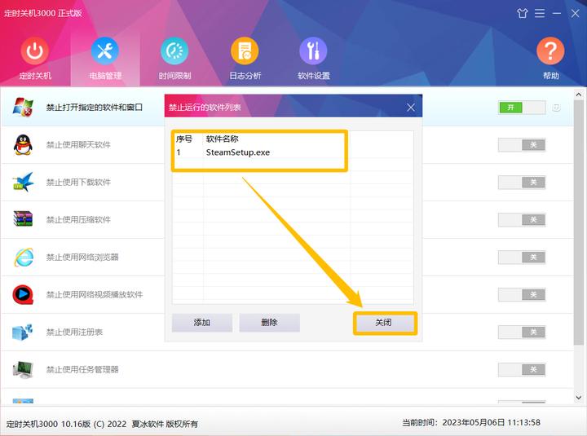Click the scrollbar up arrow on the right
This screenshot has height=436, width=587.
click(578, 95)
